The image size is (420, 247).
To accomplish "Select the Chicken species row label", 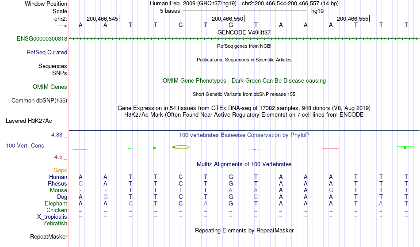I will click(57, 210).
